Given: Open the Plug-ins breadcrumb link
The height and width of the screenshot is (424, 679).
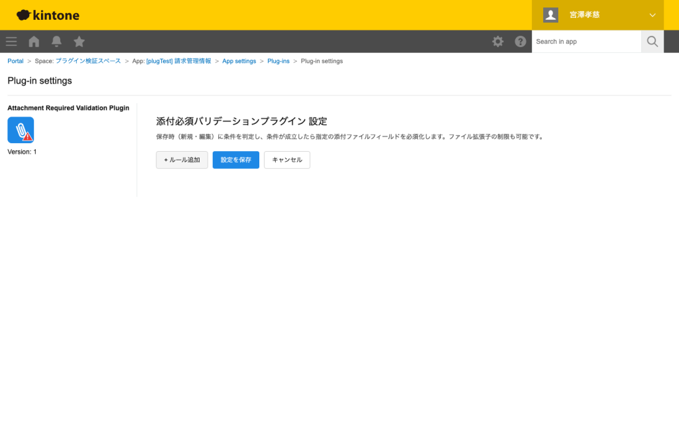Looking at the screenshot, I should 278,60.
